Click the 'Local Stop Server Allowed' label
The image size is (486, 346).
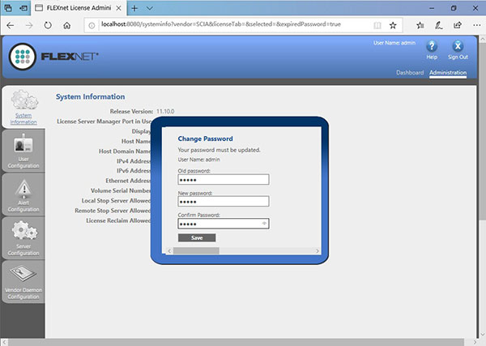116,201
